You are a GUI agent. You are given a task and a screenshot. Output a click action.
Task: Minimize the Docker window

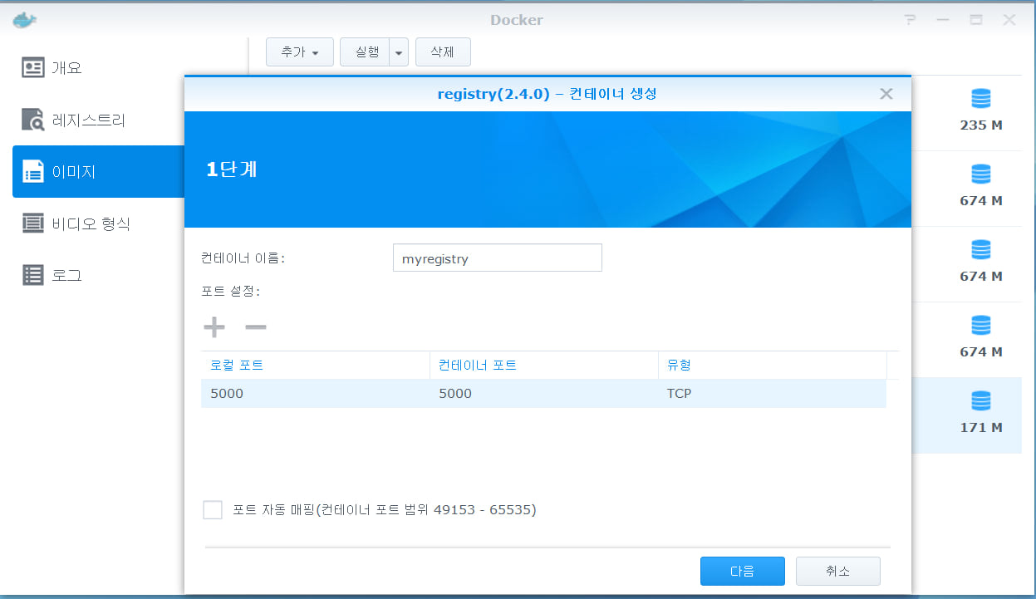(x=945, y=20)
